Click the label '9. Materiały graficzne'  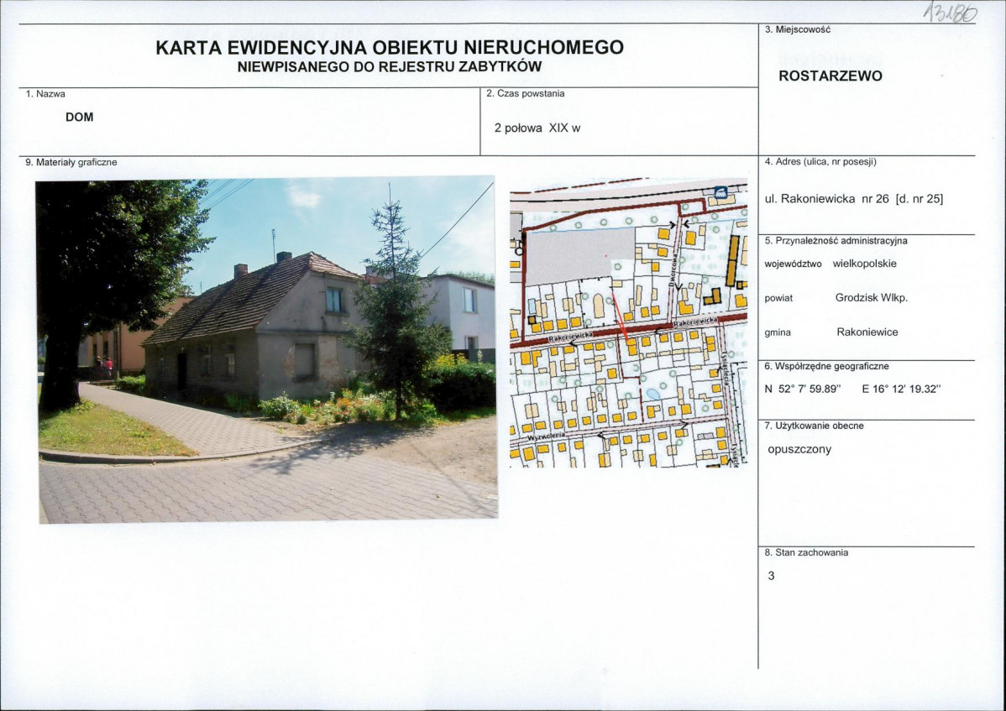tap(71, 162)
